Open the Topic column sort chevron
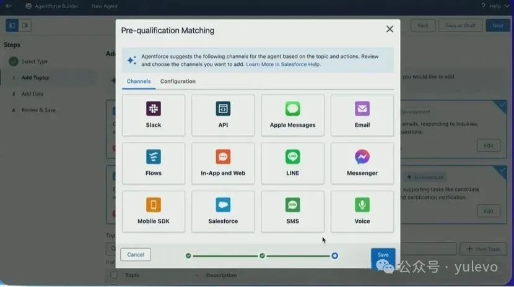The image size is (514, 287). coord(196,275)
